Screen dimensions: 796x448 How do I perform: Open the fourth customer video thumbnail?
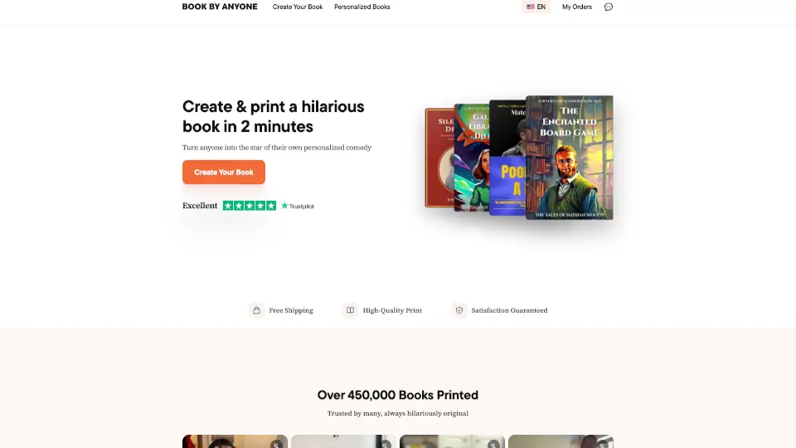click(561, 441)
